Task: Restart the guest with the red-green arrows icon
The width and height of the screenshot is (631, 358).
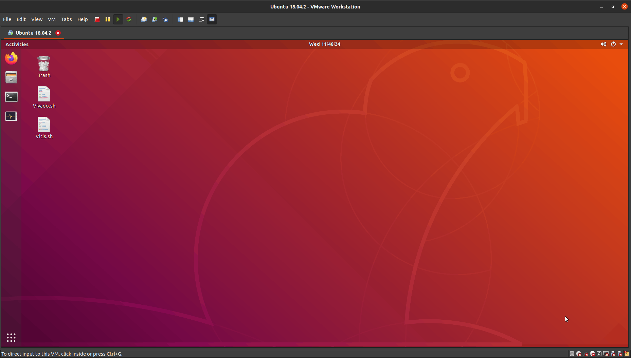Action: [x=129, y=19]
